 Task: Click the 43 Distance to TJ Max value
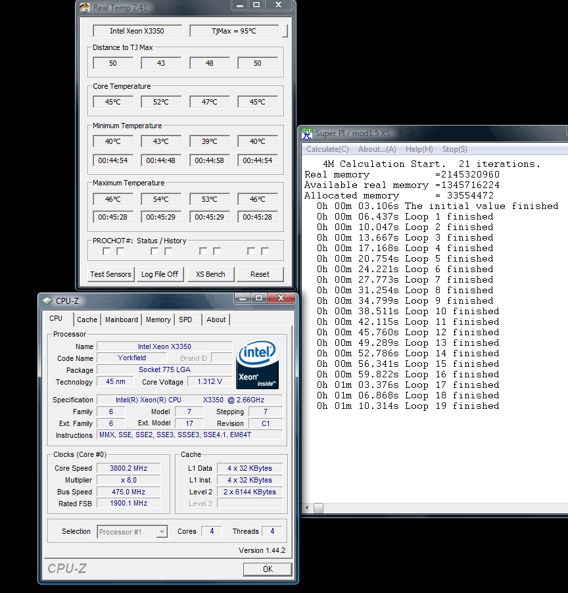160,63
